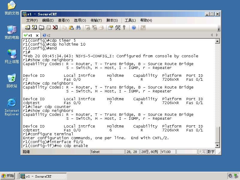Maximize the SecureCRT window

coord(212,14)
